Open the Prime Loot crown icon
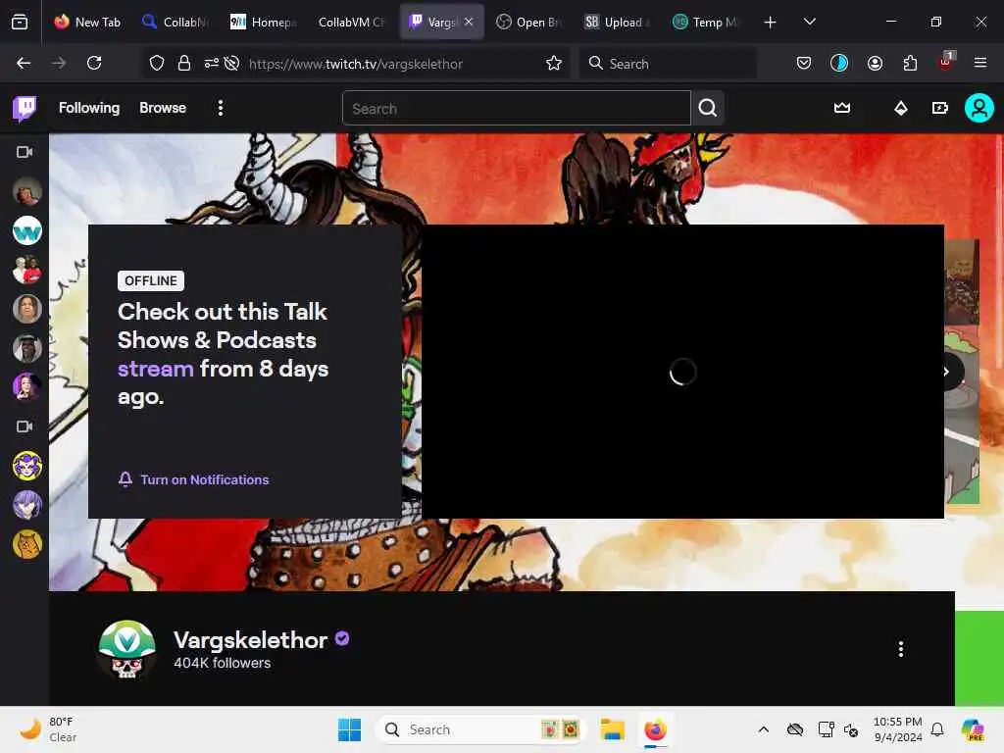This screenshot has height=753, width=1004. 842,108
